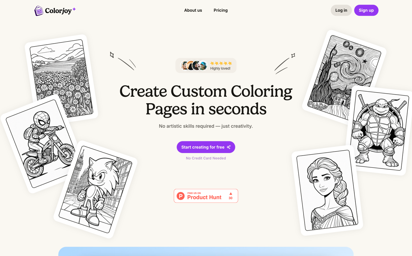The image size is (412, 256).
Task: Open the Find us on Product Hunt badge
Action: click(206, 196)
